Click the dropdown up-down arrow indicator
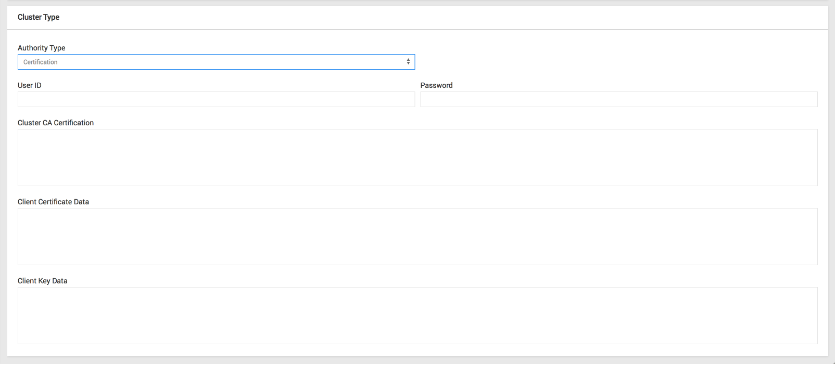Image resolution: width=835 pixels, height=365 pixels. [408, 62]
